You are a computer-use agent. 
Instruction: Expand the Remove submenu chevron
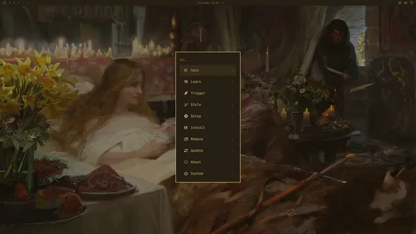233,139
